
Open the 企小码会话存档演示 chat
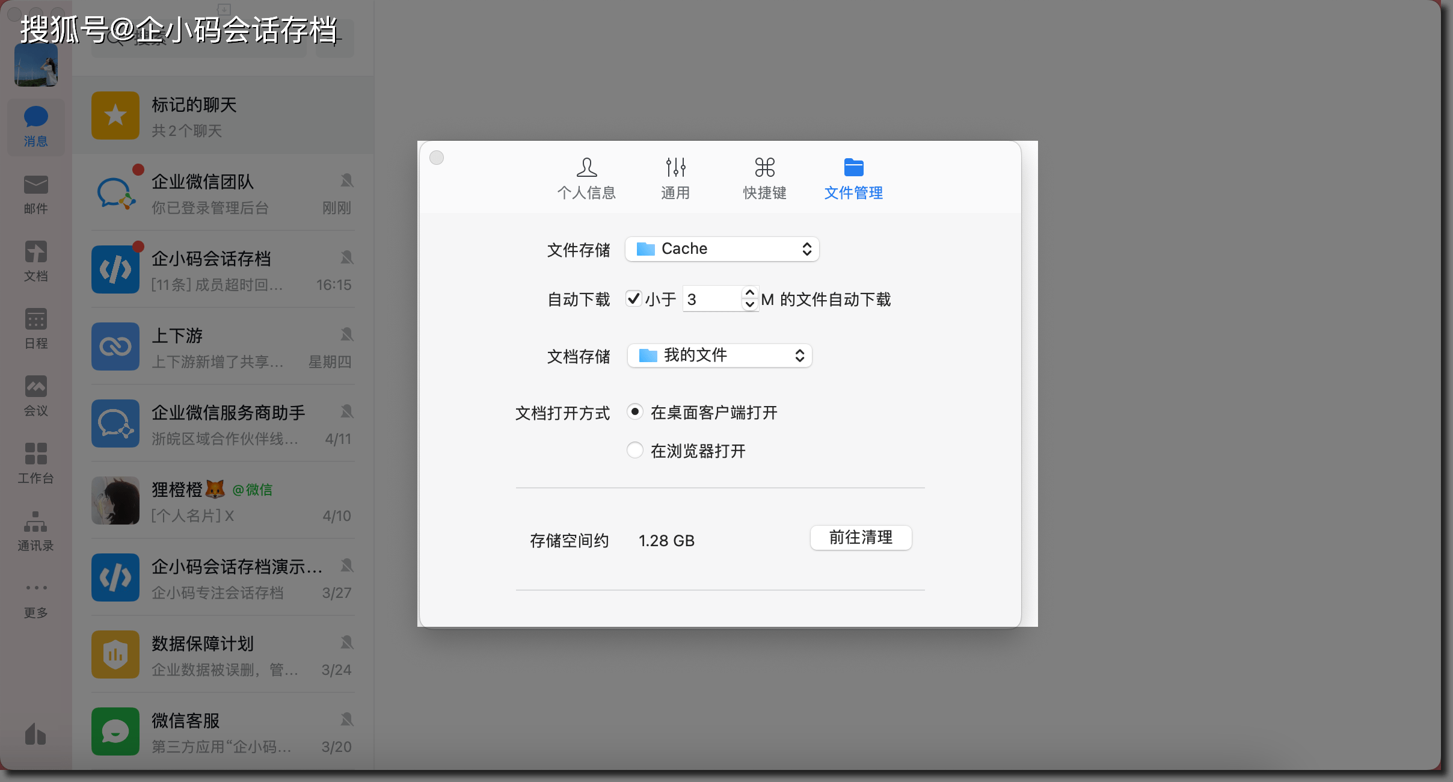223,577
